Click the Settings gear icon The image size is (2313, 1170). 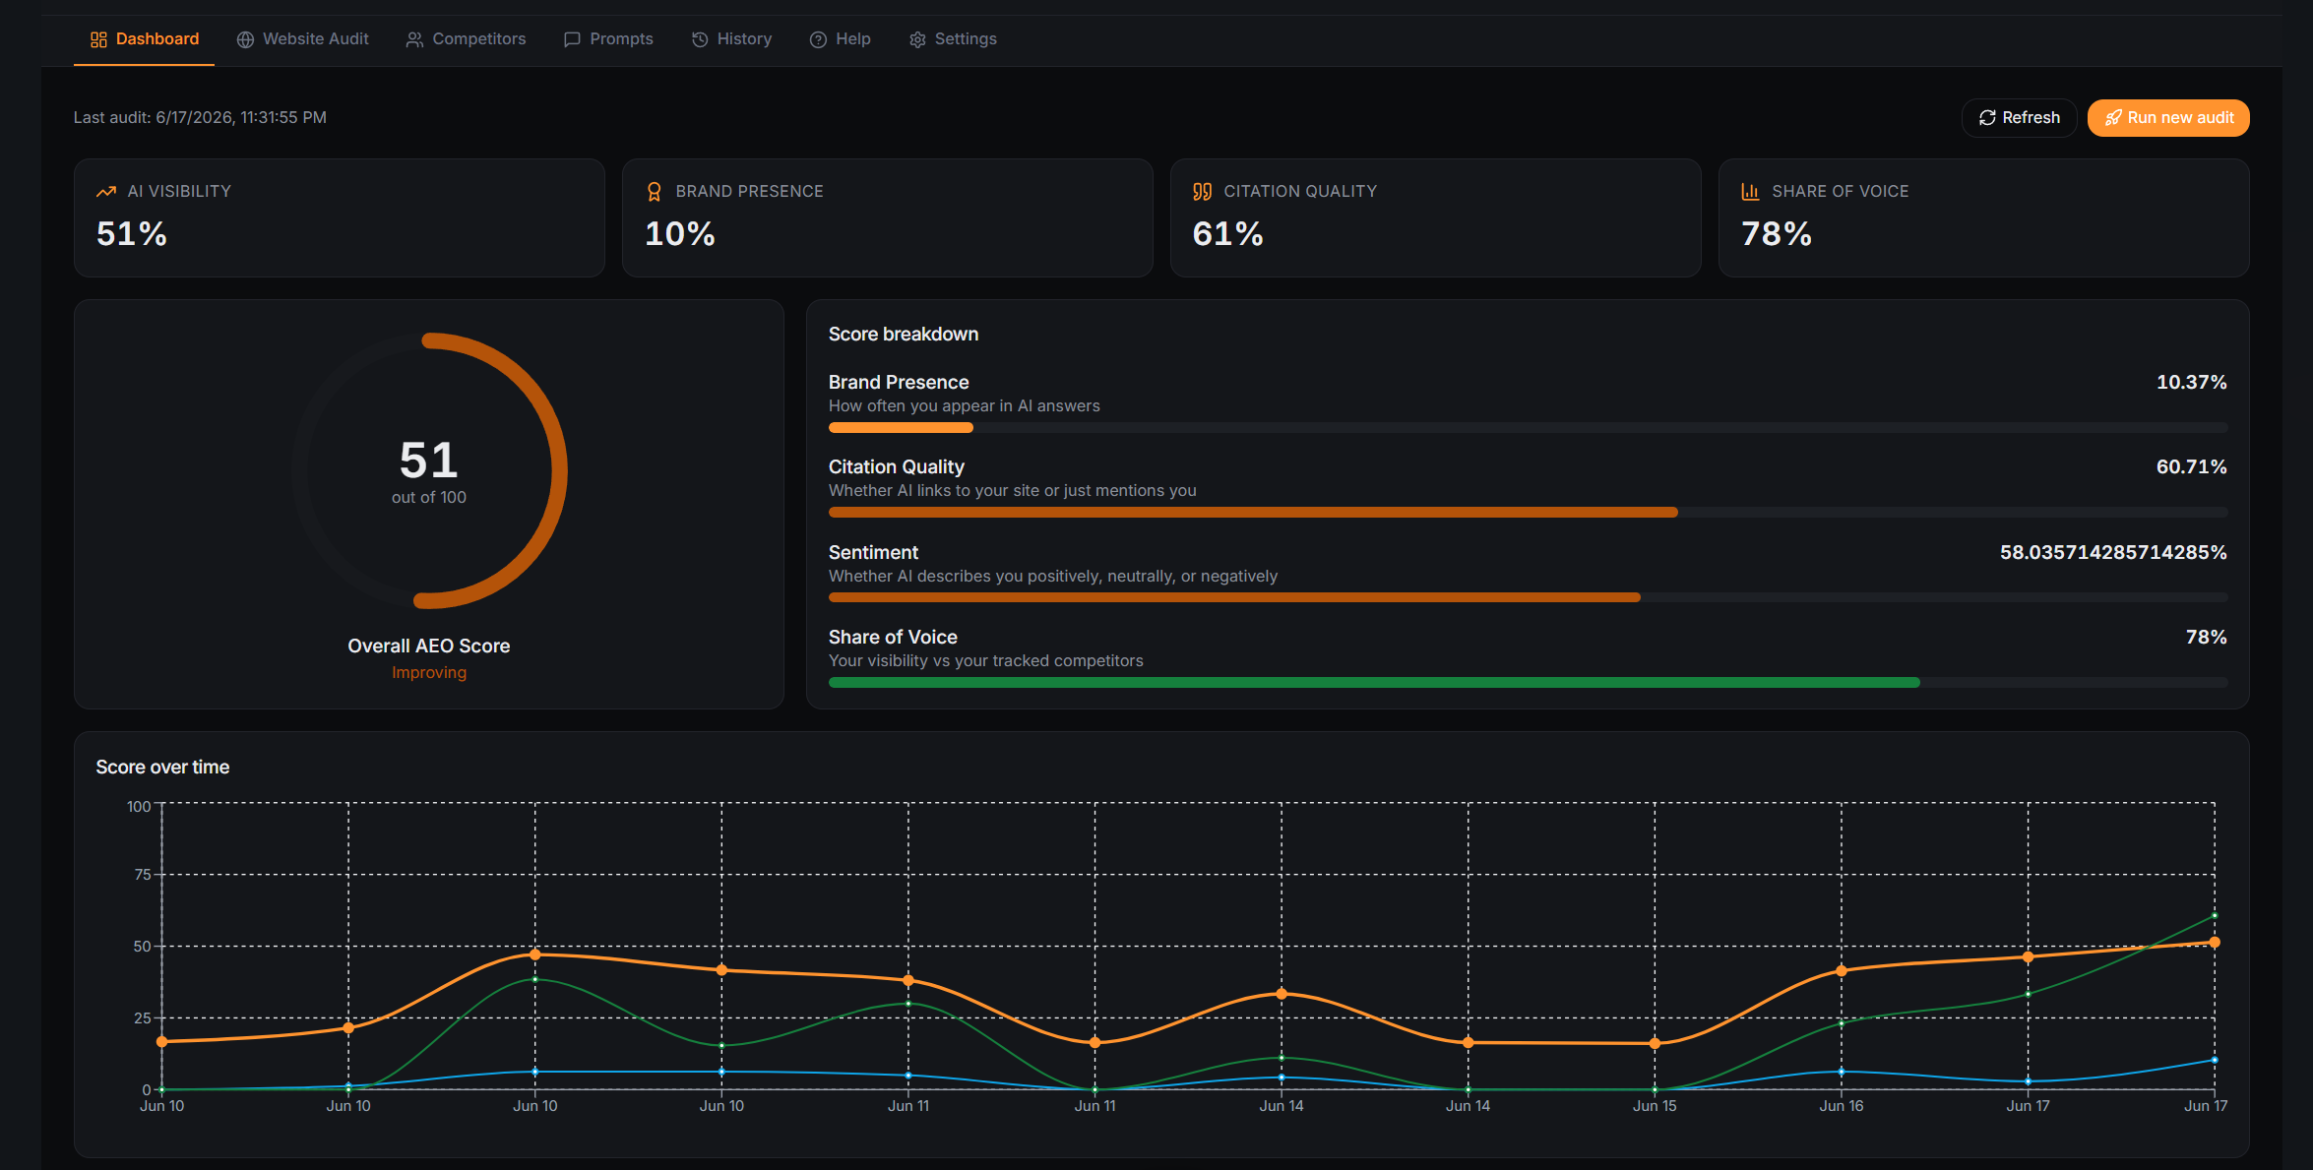(x=917, y=39)
